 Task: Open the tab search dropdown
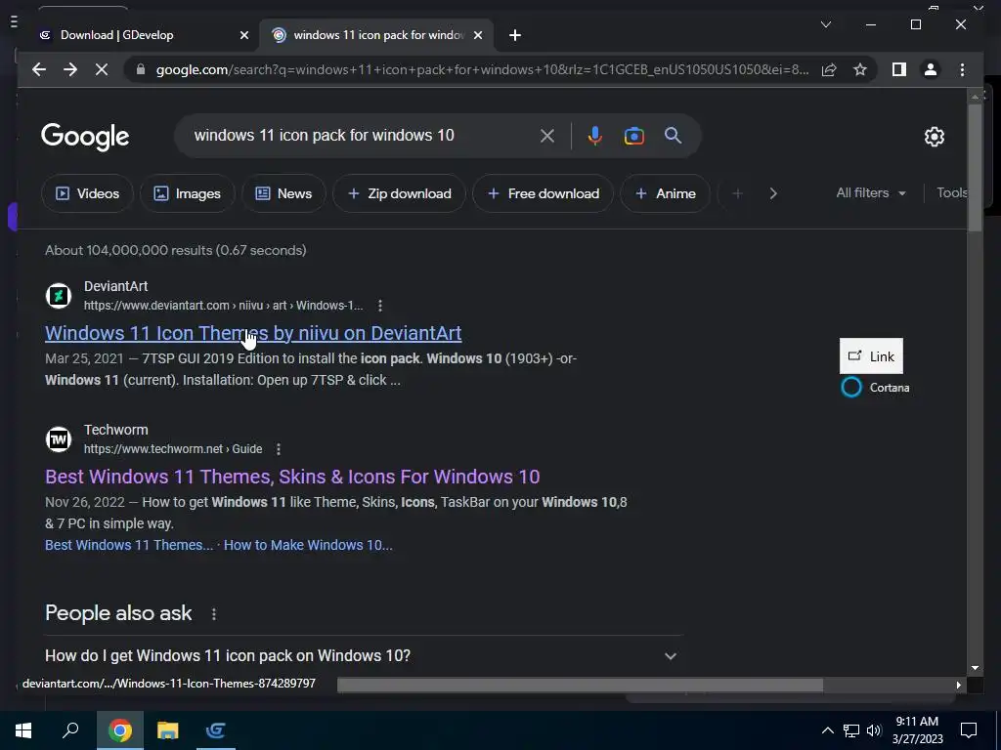click(825, 24)
